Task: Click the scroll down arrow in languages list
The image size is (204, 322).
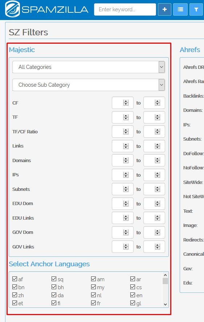Action: [x=165, y=305]
